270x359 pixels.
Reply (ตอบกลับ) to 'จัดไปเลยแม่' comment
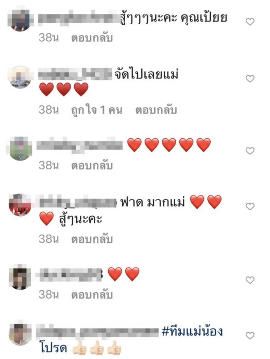(156, 110)
